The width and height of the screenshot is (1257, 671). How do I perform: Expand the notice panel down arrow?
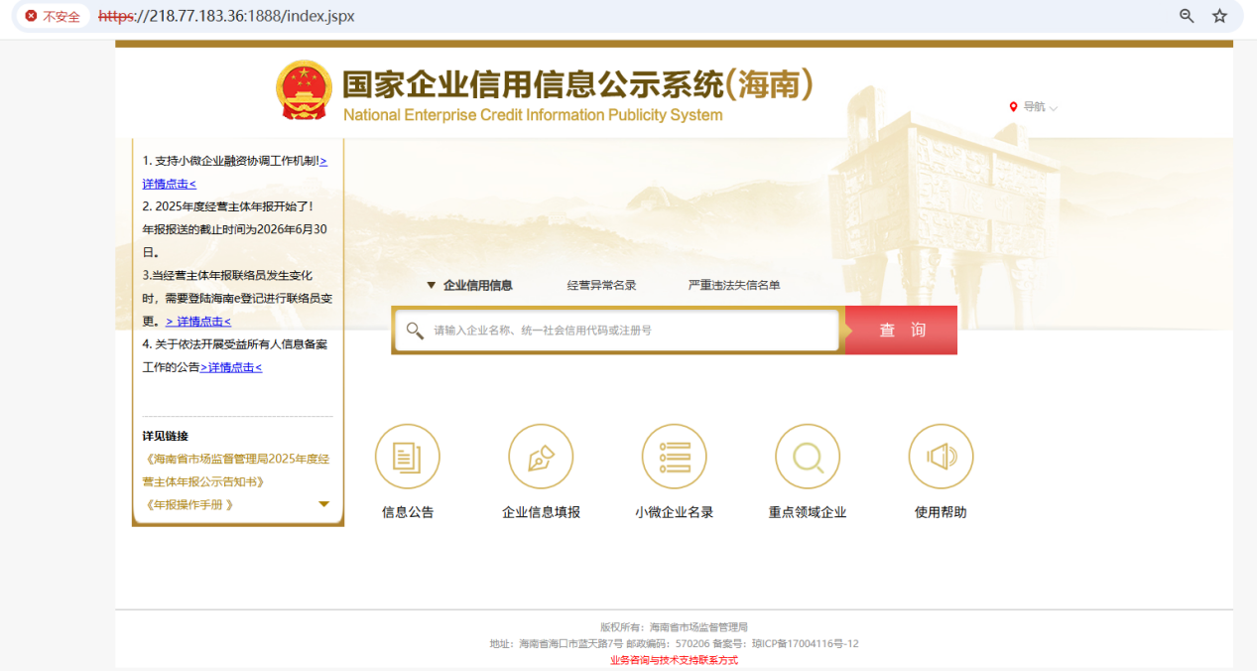323,504
